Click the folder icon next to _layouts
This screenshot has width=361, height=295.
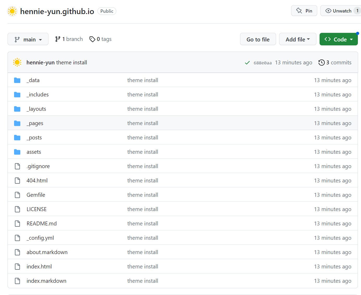point(17,109)
